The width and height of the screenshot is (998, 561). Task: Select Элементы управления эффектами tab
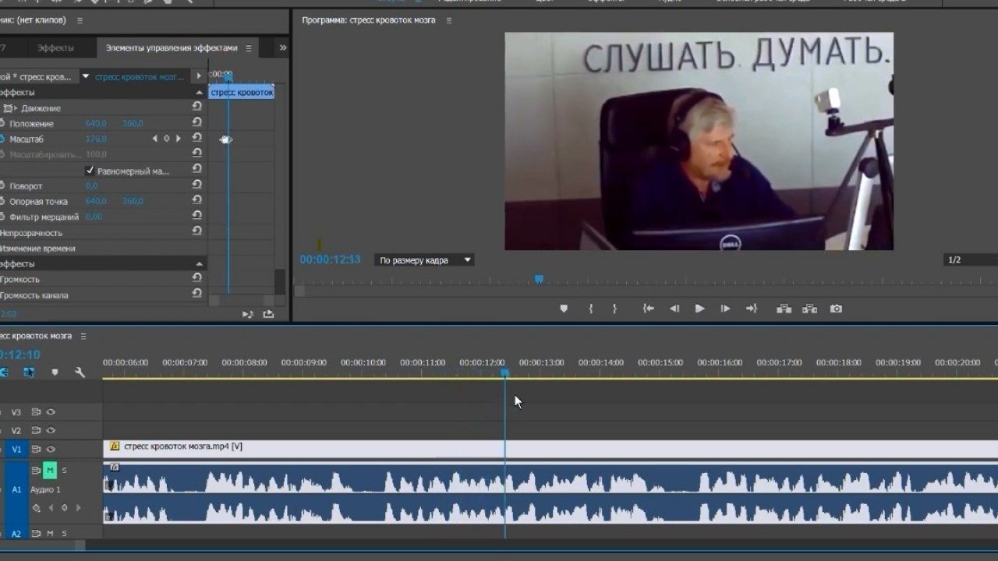(x=172, y=48)
